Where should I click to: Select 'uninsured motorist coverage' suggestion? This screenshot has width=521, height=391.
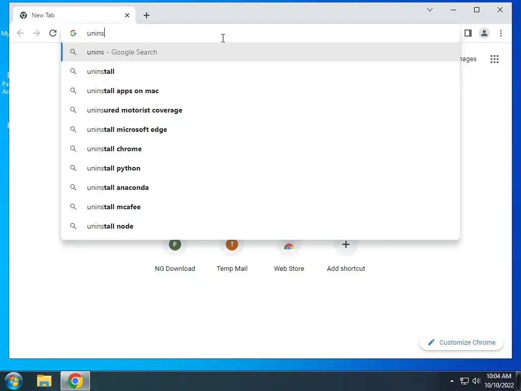point(261,110)
